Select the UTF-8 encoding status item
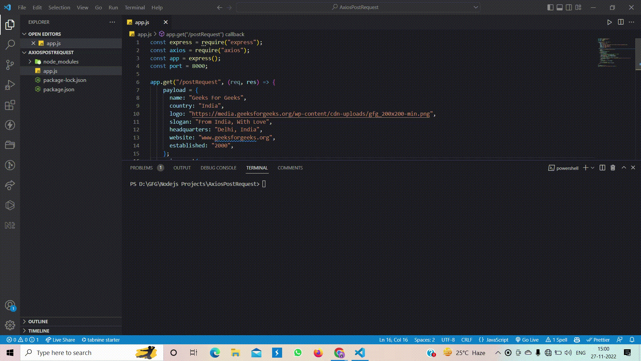The image size is (641, 361). coord(448,340)
